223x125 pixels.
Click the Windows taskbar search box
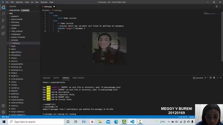pos(36,122)
